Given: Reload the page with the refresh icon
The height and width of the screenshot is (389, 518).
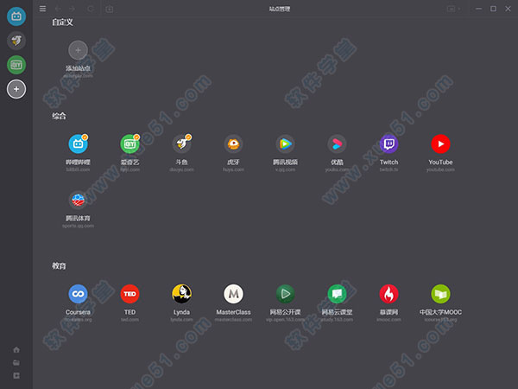Looking at the screenshot, I should pyautogui.click(x=91, y=9).
